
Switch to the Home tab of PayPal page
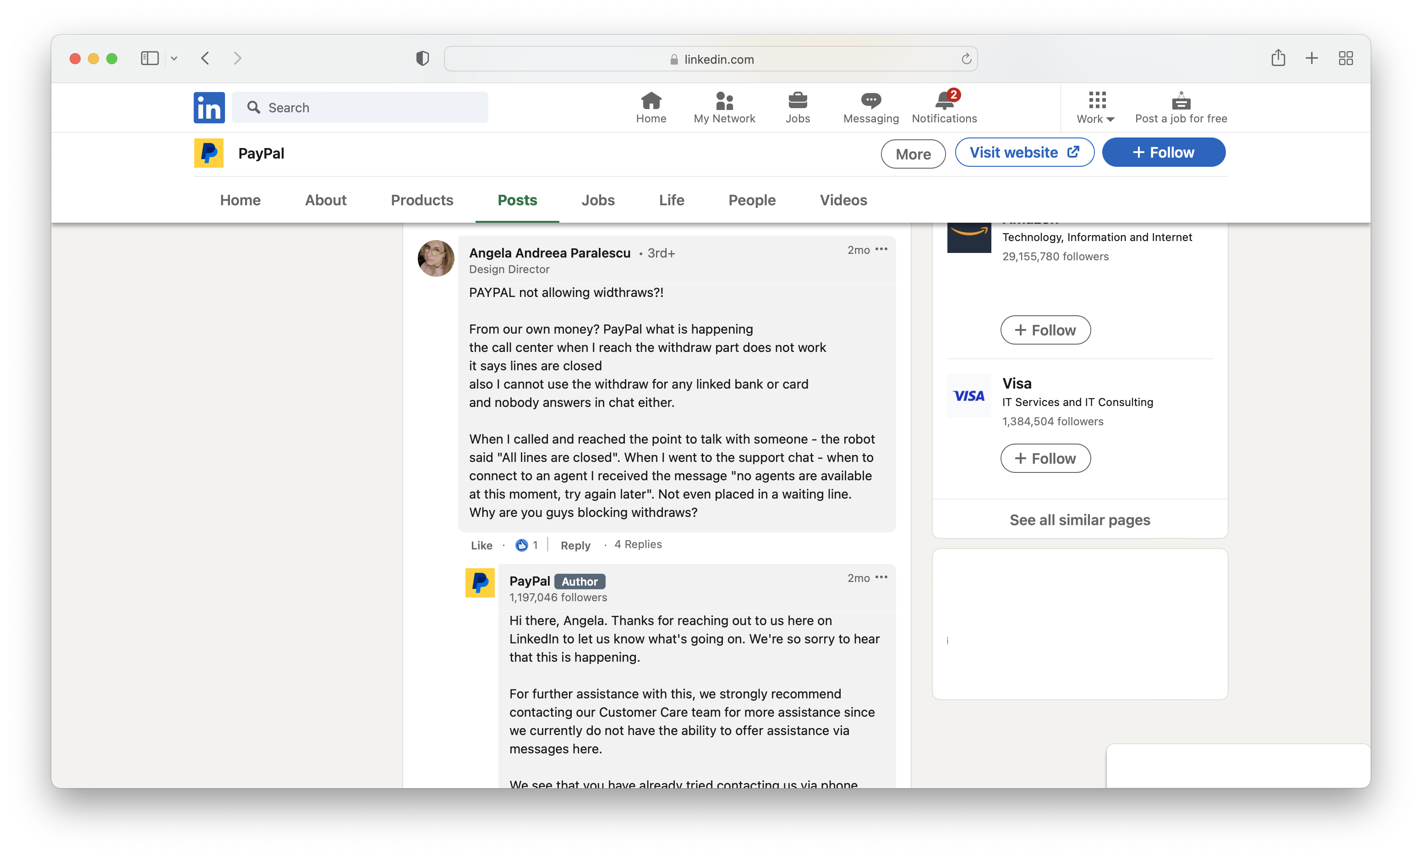tap(240, 200)
